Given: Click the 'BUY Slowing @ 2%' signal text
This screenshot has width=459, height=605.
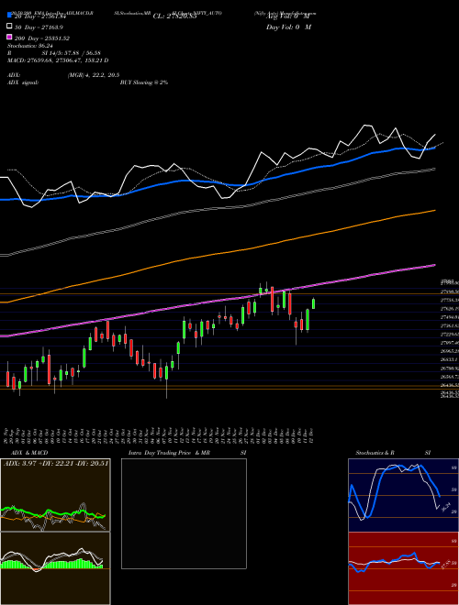Looking at the screenshot, I should 144,82.
